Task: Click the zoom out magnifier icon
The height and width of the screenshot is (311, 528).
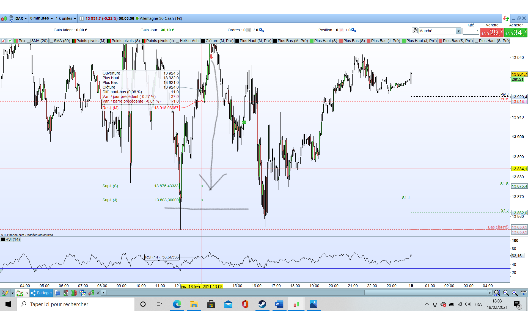Action: pyautogui.click(x=506, y=293)
